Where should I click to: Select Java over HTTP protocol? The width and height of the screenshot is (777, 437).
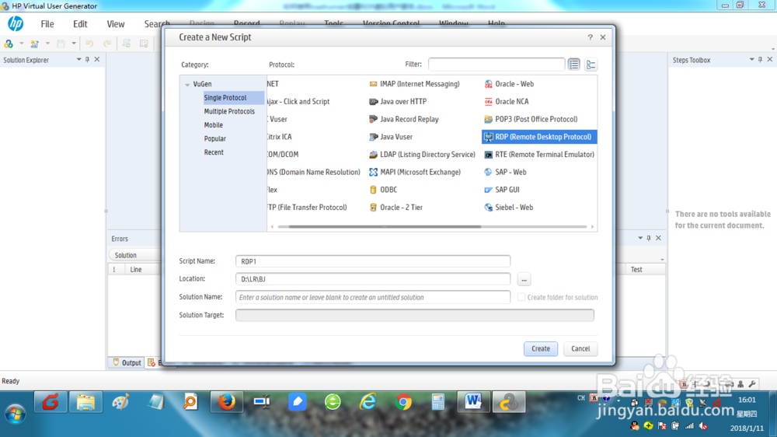click(397, 101)
